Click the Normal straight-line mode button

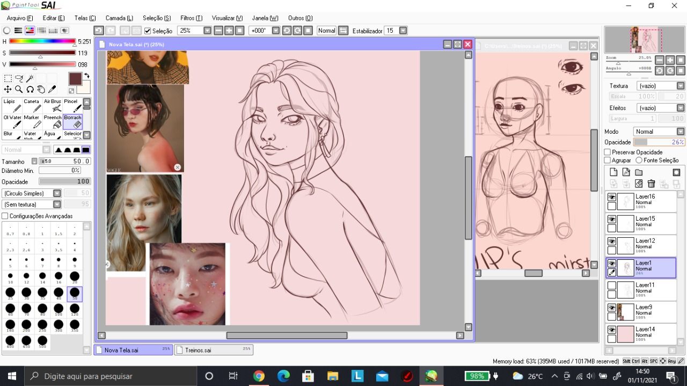point(326,31)
